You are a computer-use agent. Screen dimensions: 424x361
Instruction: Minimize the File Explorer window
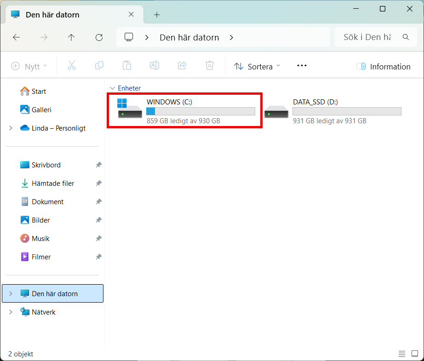point(356,9)
